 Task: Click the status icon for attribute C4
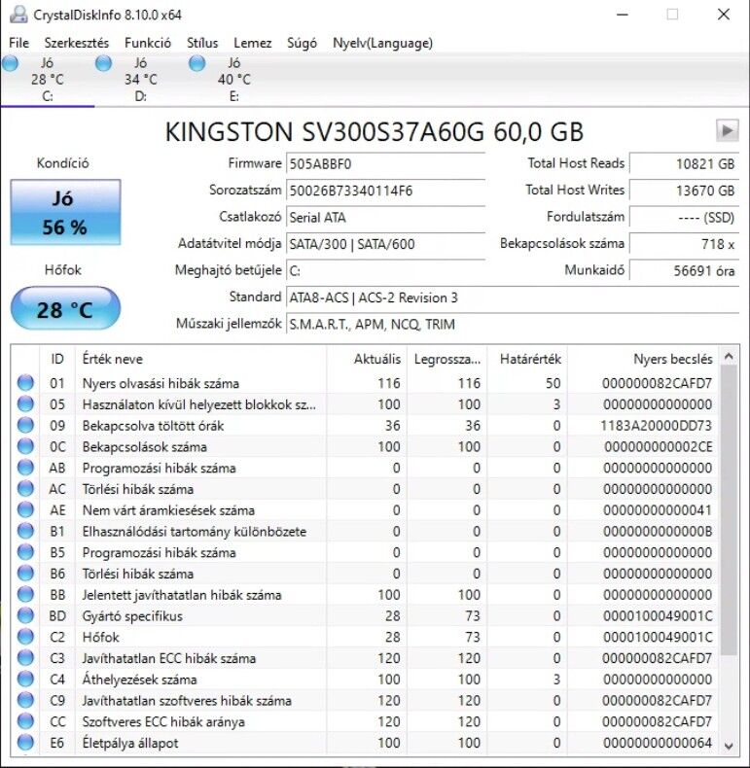click(x=25, y=679)
